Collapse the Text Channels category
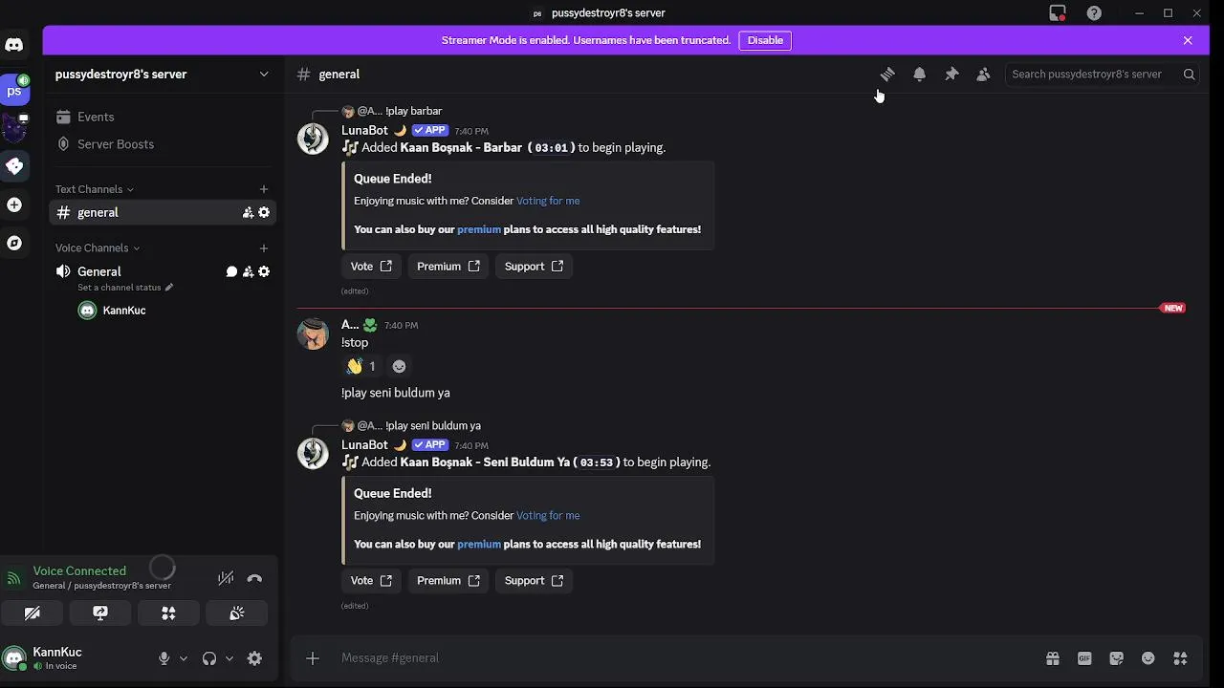1224x688 pixels. (94, 189)
